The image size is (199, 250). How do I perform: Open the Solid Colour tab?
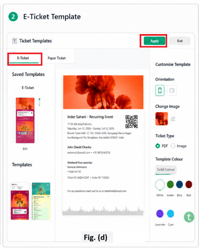(x=166, y=170)
